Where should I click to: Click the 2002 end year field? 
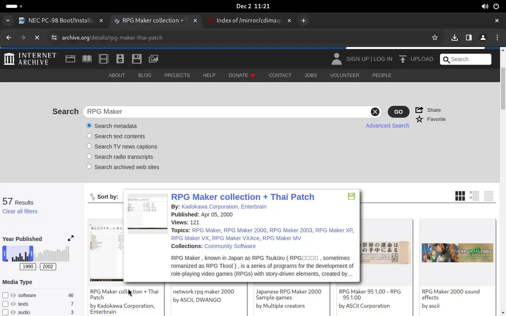click(x=48, y=267)
